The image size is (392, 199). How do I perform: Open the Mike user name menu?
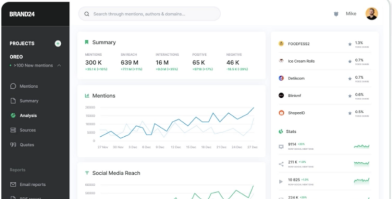tap(351, 14)
